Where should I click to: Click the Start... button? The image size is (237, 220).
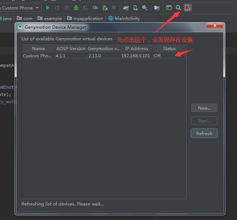204,121
